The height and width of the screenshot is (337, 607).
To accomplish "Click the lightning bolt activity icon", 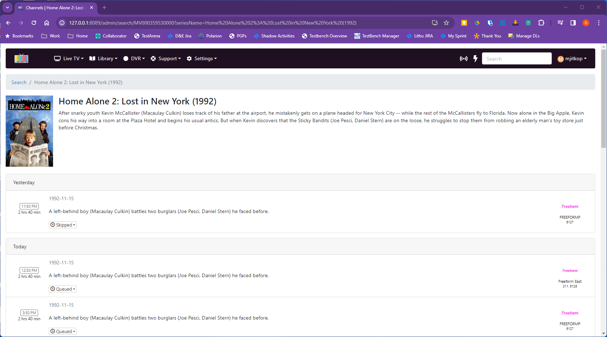I will coord(475,58).
